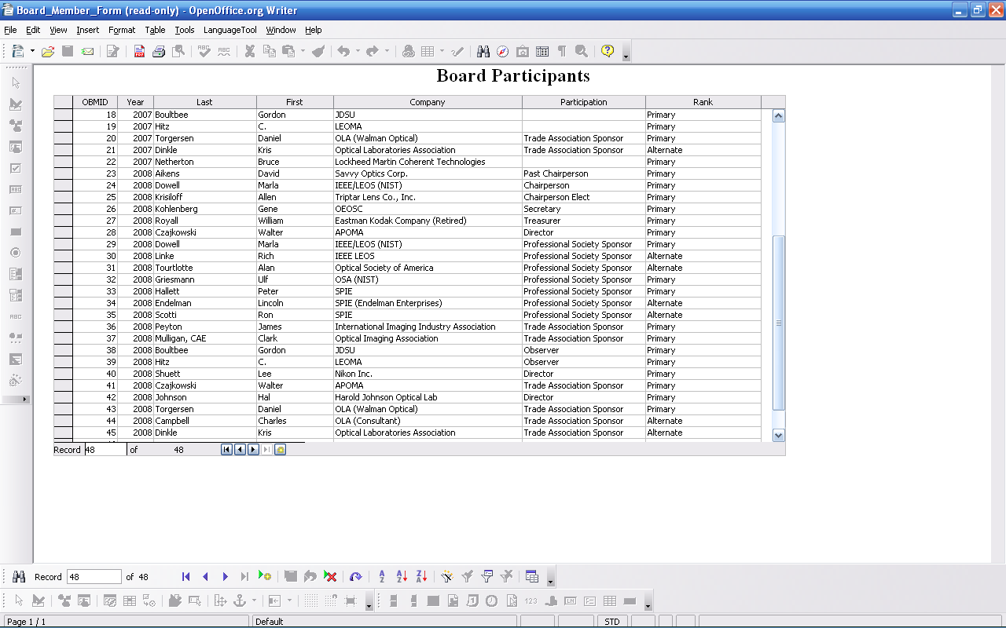Toggle the STD selection mode in status bar
This screenshot has width=1006, height=628.
click(611, 622)
